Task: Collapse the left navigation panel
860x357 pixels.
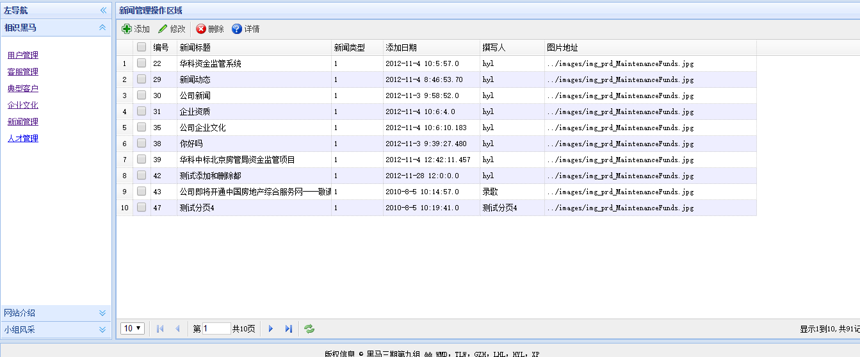Action: point(102,10)
